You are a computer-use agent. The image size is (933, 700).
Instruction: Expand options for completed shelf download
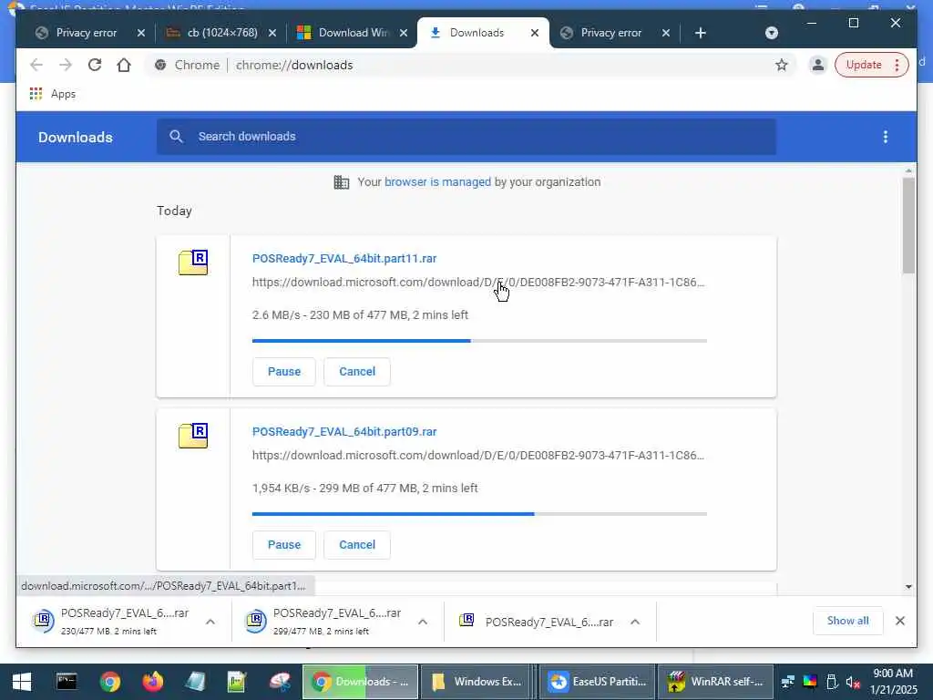tap(635, 622)
